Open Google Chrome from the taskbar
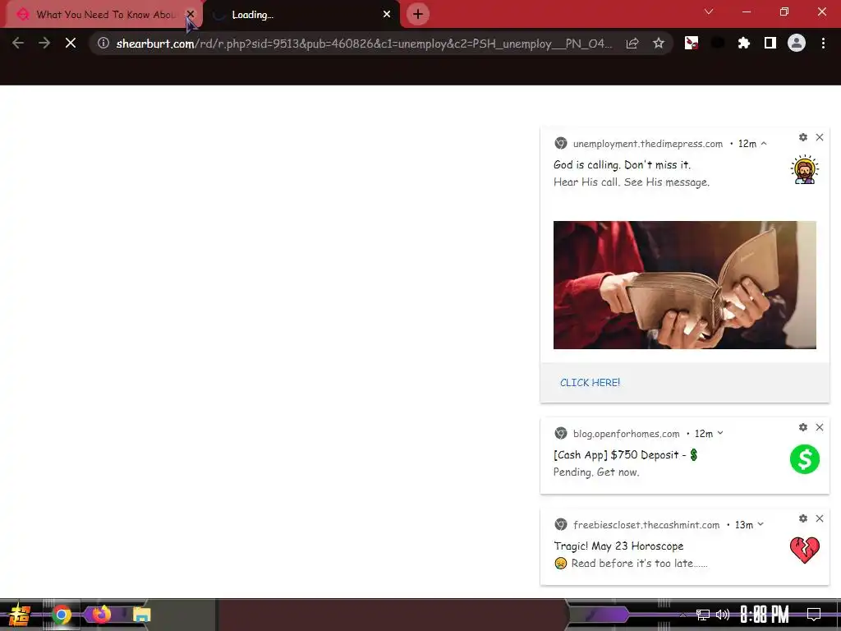841x631 pixels. tap(61, 615)
